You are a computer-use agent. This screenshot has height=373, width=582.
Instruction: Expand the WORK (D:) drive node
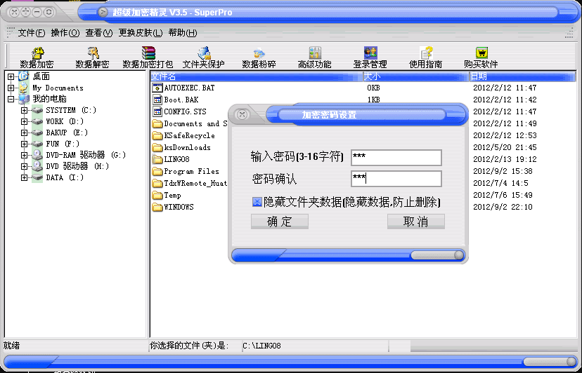[x=24, y=121]
